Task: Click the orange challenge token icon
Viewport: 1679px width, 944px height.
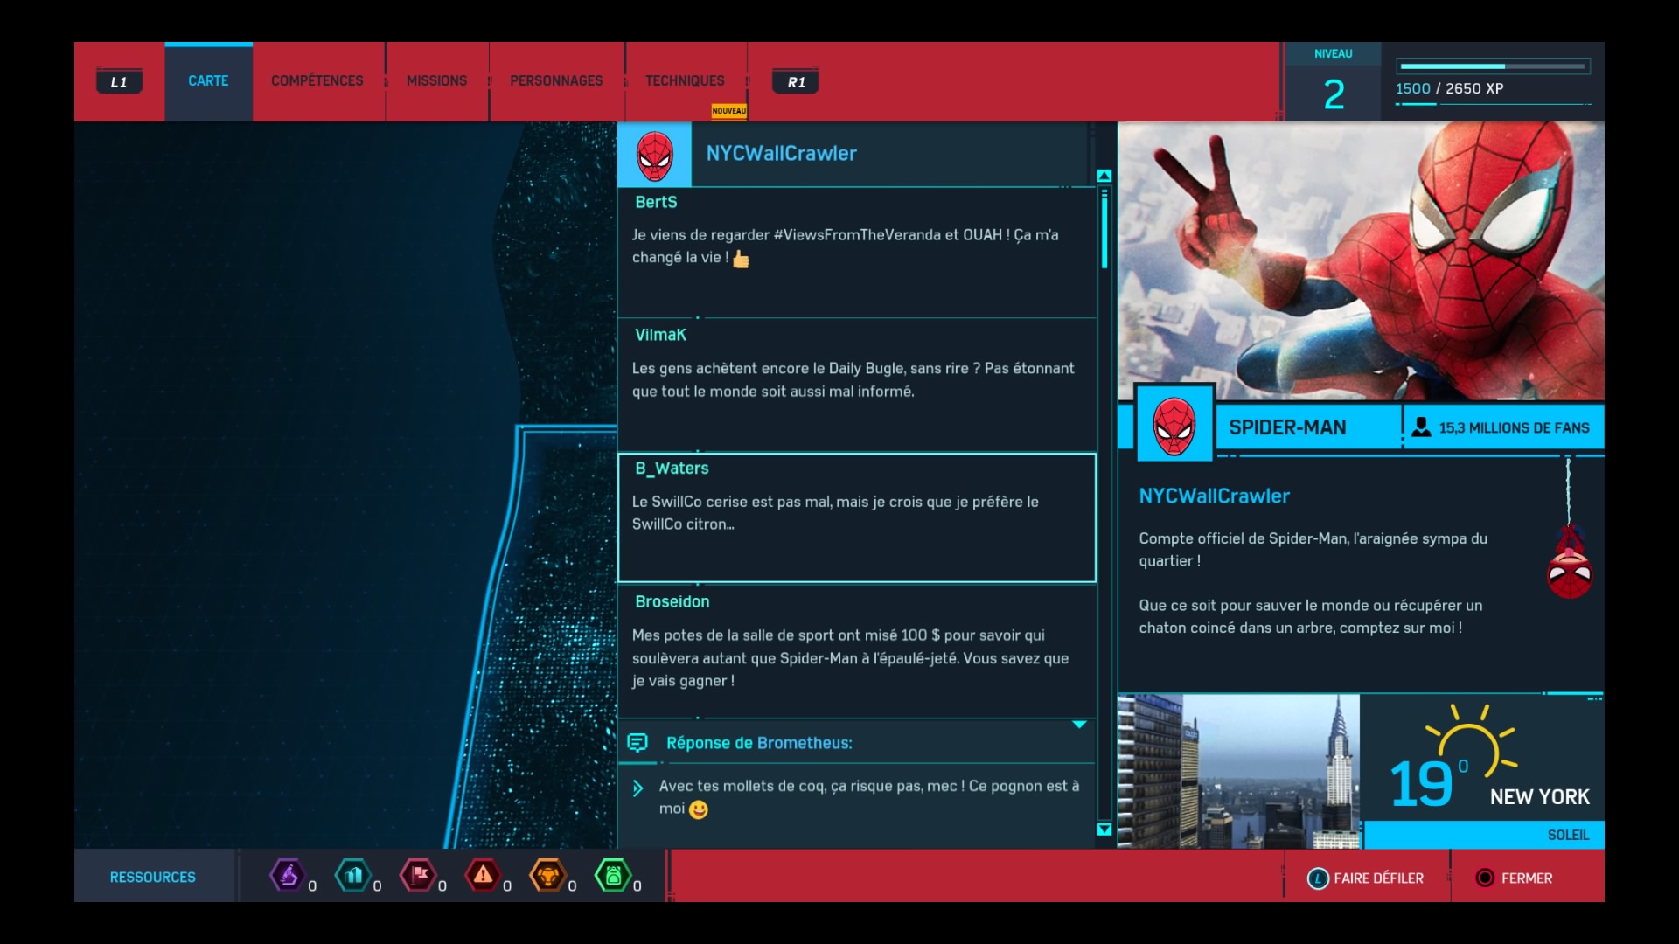Action: click(548, 875)
